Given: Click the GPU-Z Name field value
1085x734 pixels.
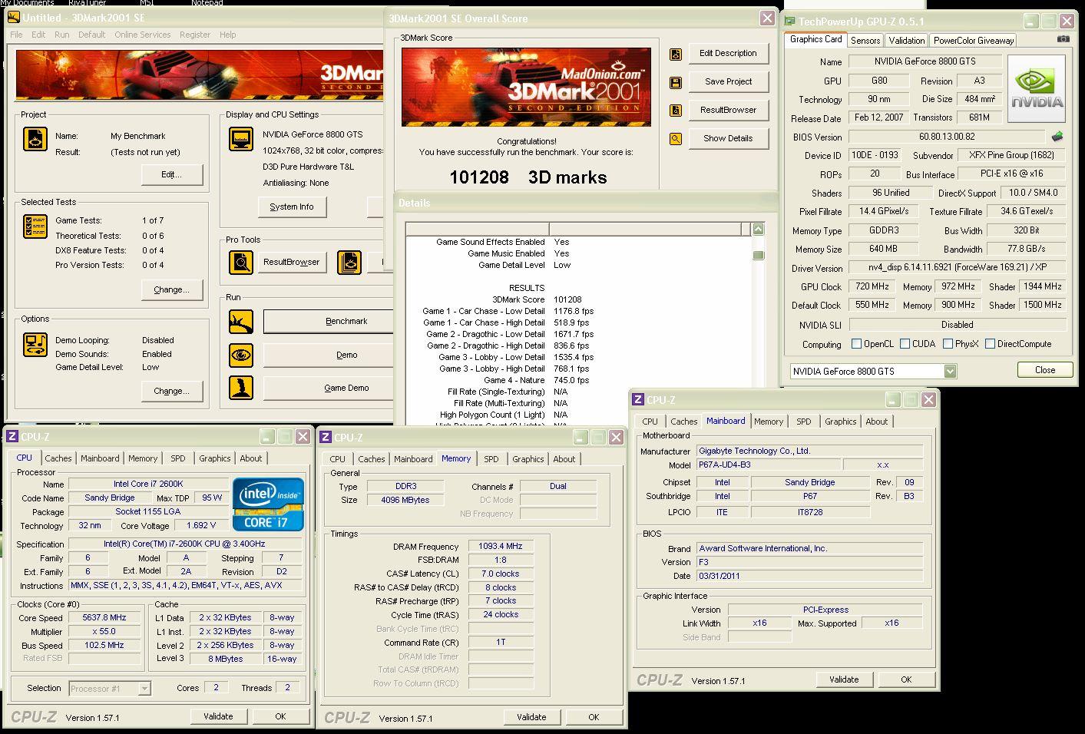Looking at the screenshot, I should (x=925, y=61).
